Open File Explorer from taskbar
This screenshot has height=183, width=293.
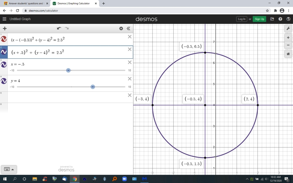point(35,179)
